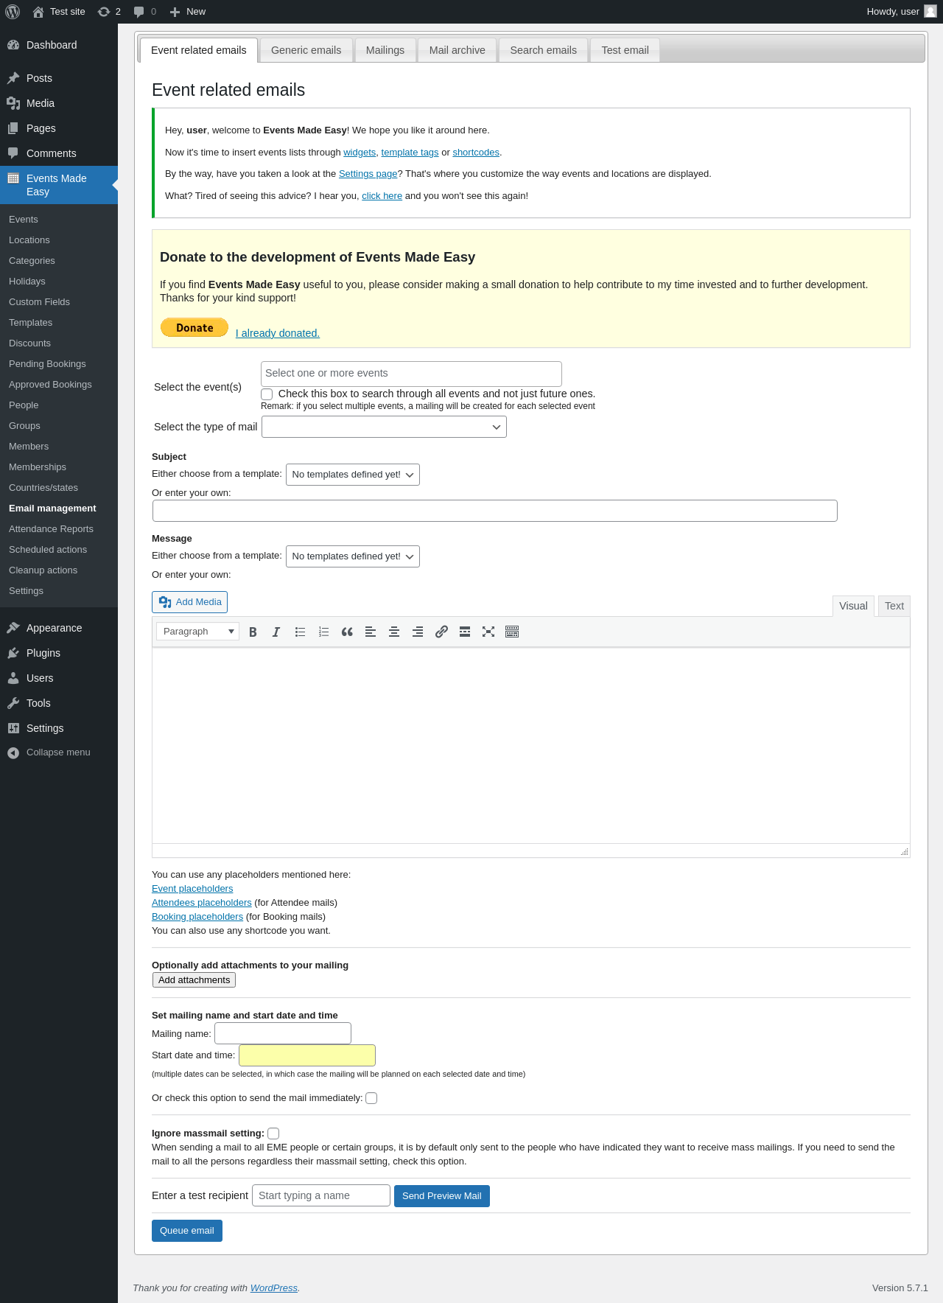Align text left in the editor

pos(371,632)
